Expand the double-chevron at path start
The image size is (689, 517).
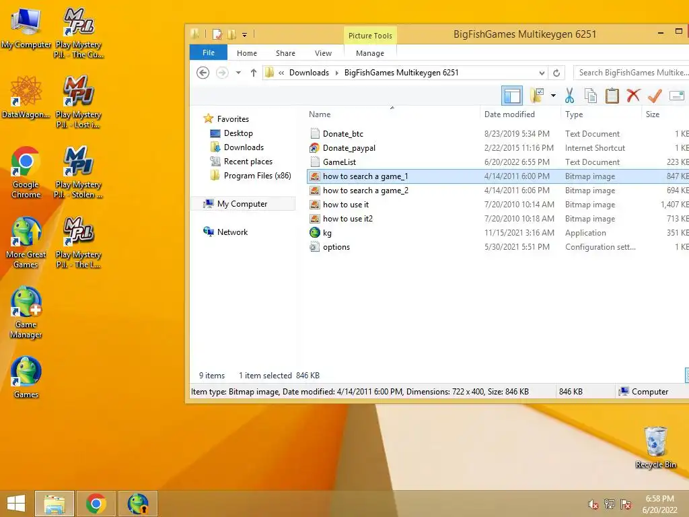coord(281,73)
